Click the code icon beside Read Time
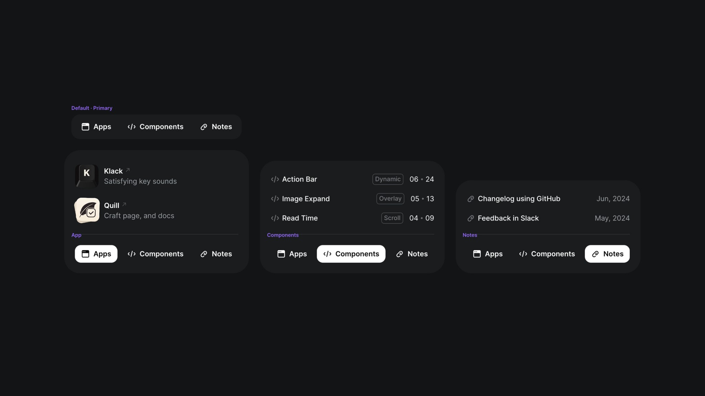 275,218
